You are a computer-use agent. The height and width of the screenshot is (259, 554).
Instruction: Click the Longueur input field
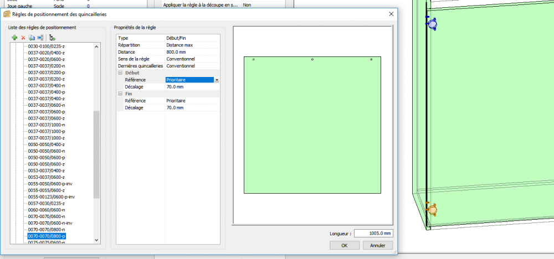tap(373, 233)
